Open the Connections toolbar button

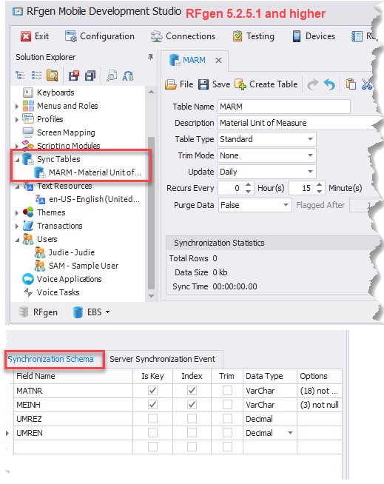[183, 36]
